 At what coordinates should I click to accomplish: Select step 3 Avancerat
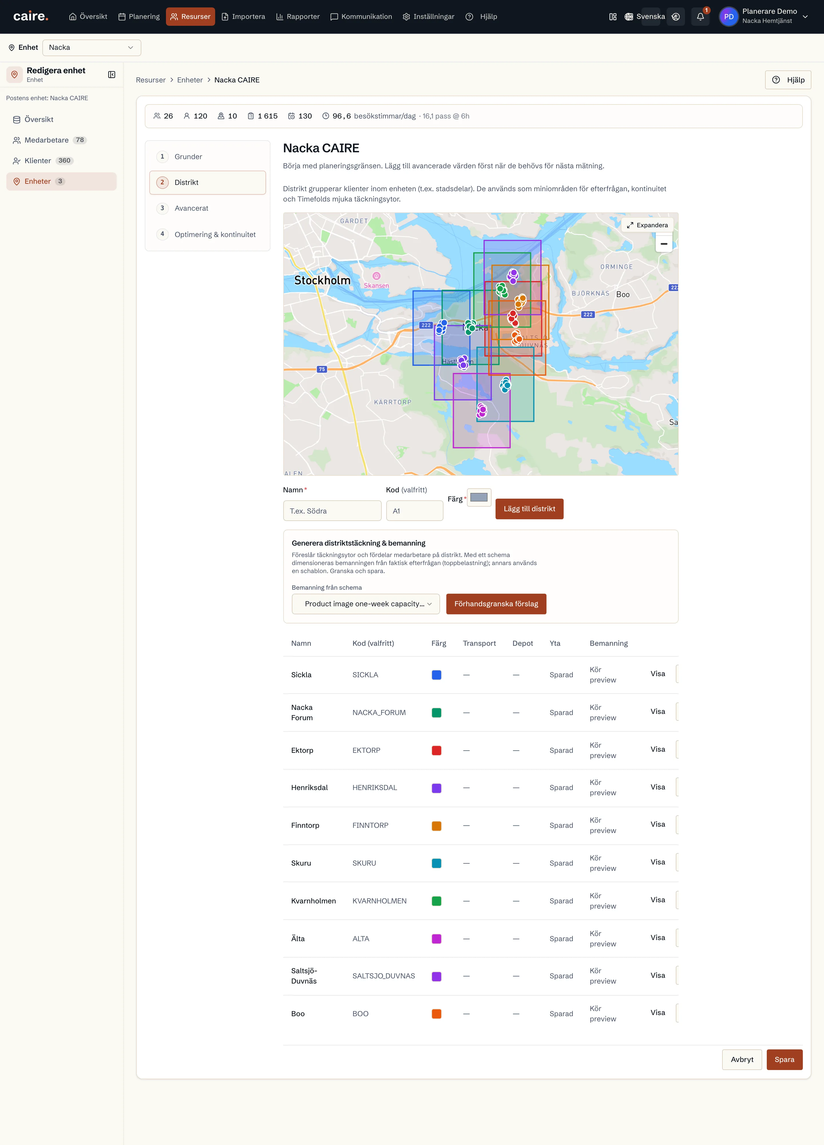(x=207, y=208)
